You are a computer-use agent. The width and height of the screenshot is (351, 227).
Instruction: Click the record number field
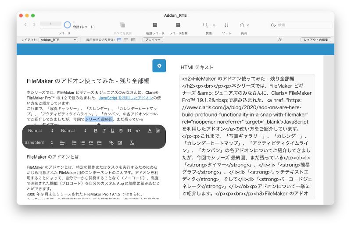50,24
